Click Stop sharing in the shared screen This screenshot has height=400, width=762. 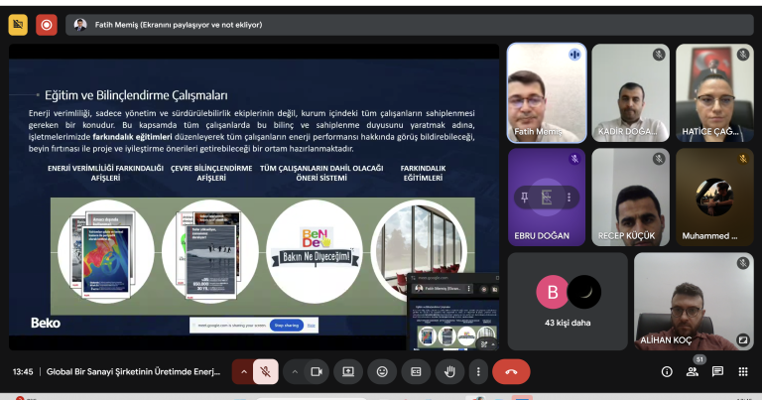288,325
